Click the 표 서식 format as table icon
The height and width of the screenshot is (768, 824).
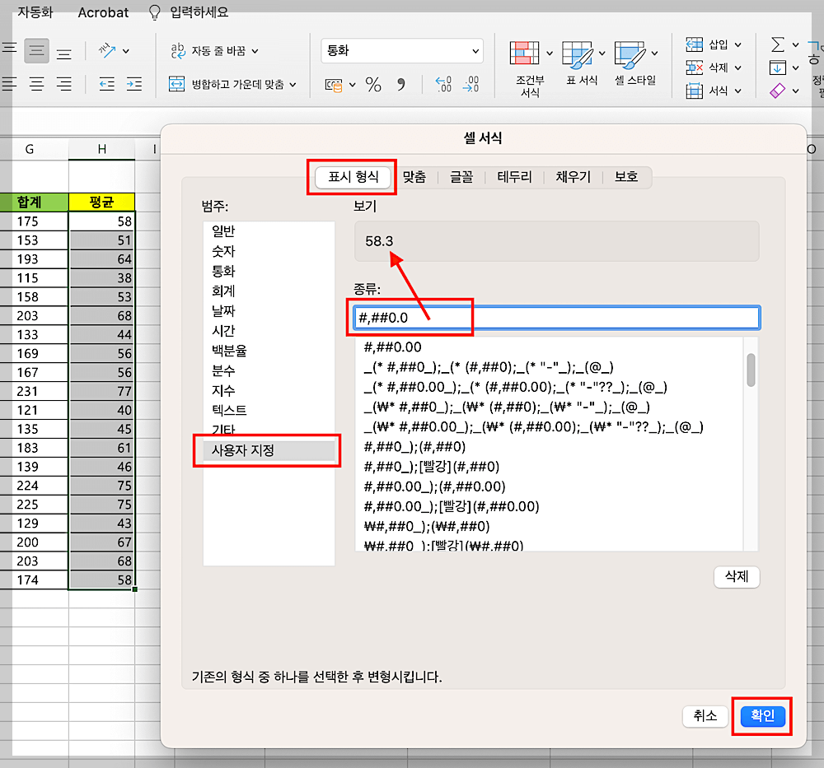click(x=577, y=53)
